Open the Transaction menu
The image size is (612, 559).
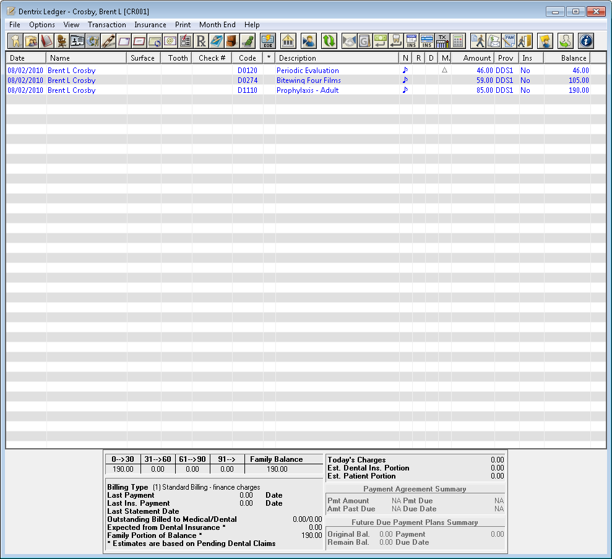tap(106, 25)
